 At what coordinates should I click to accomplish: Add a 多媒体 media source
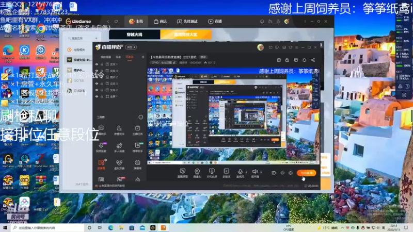click(226, 173)
